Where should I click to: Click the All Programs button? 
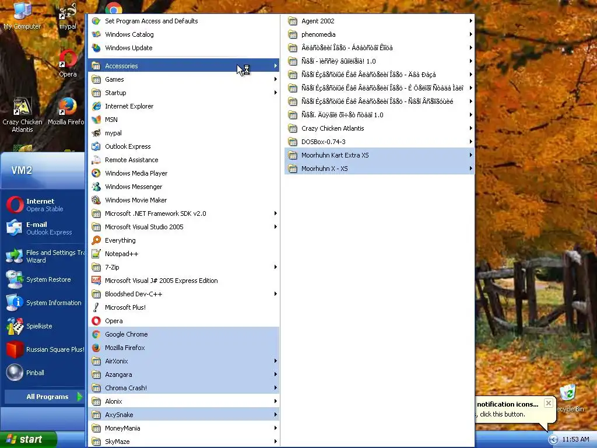point(44,397)
